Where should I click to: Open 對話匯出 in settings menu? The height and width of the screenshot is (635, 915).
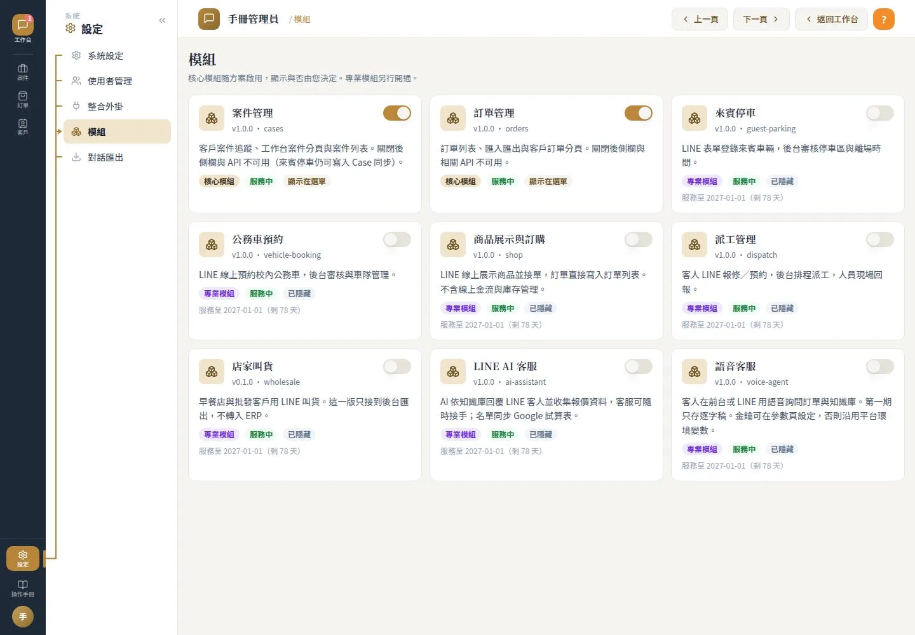(117, 157)
